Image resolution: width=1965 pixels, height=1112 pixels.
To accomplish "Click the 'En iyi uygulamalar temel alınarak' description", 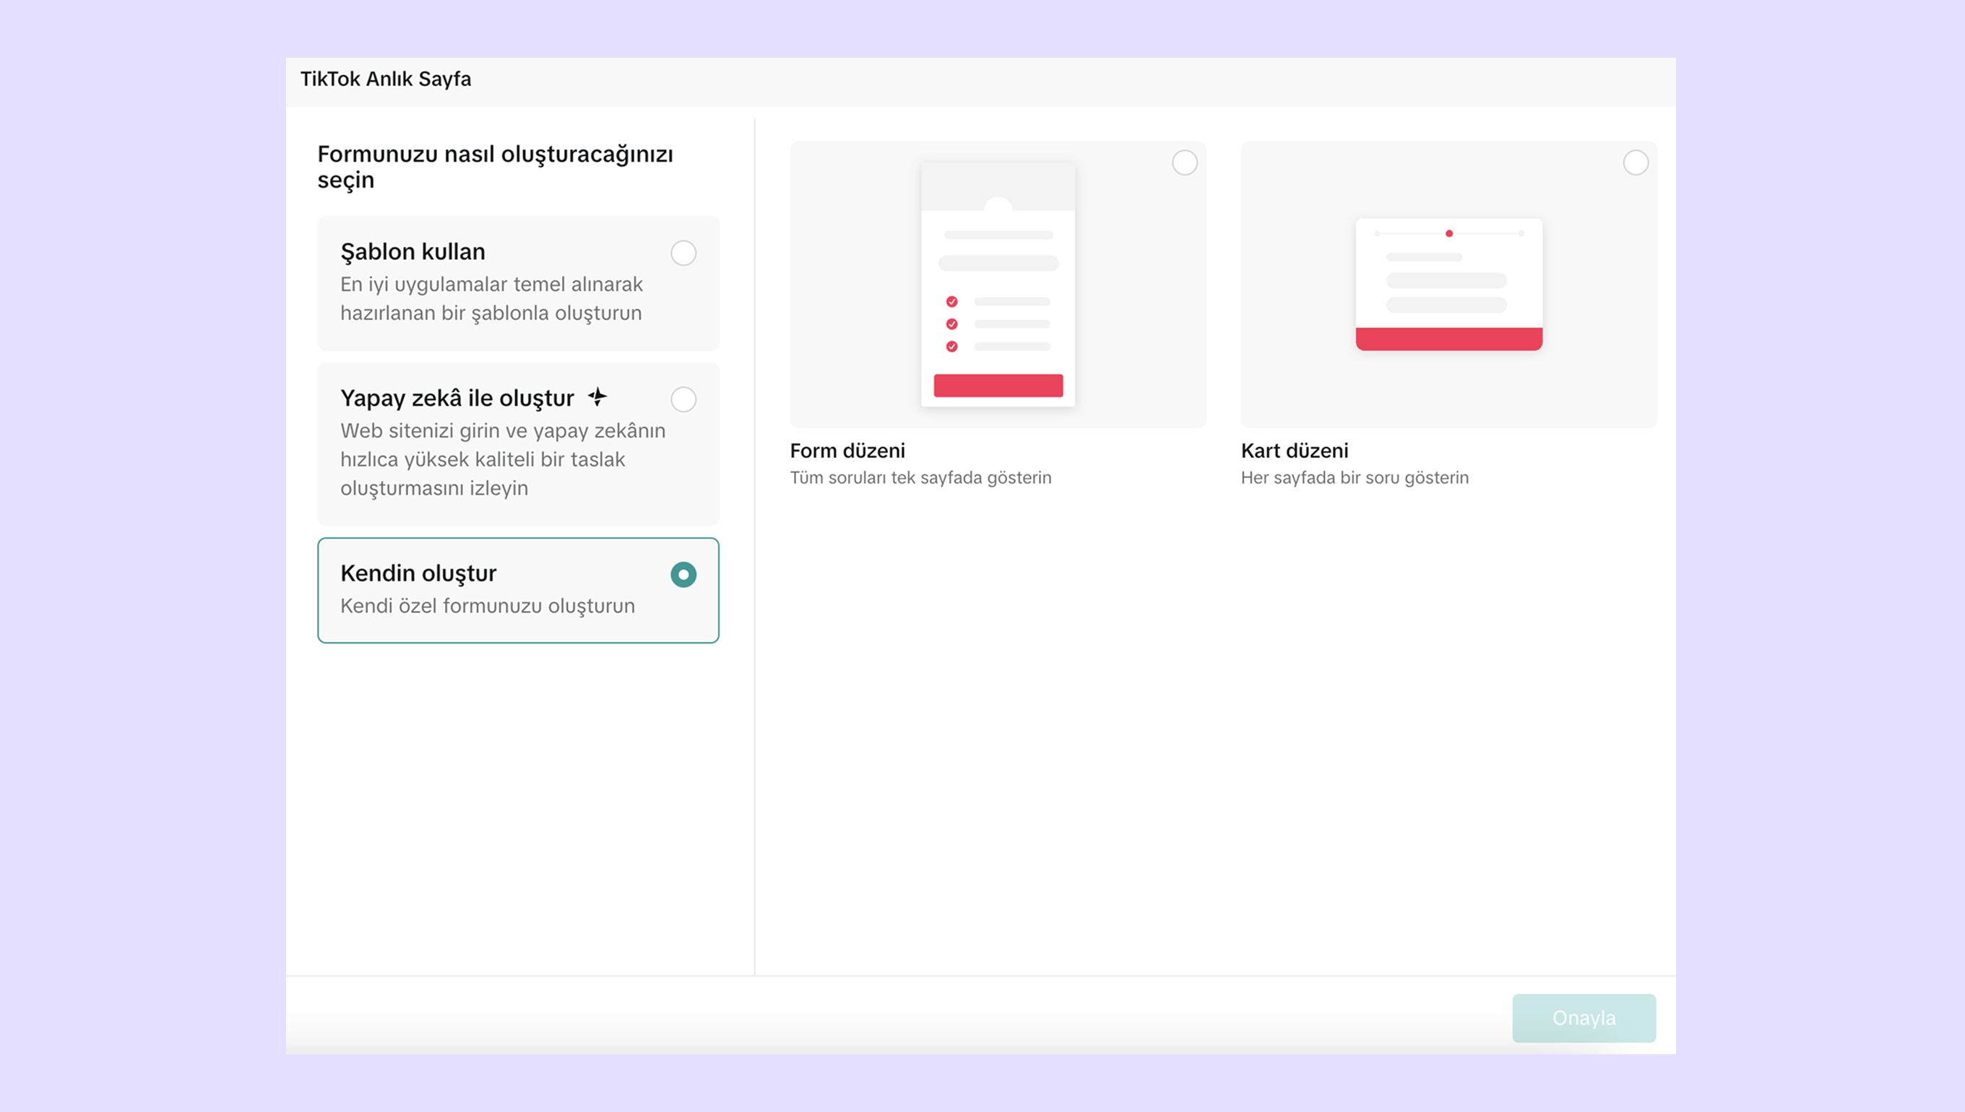I will 491,299.
